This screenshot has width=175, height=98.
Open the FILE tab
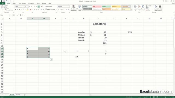pyautogui.click(x=2, y=3)
